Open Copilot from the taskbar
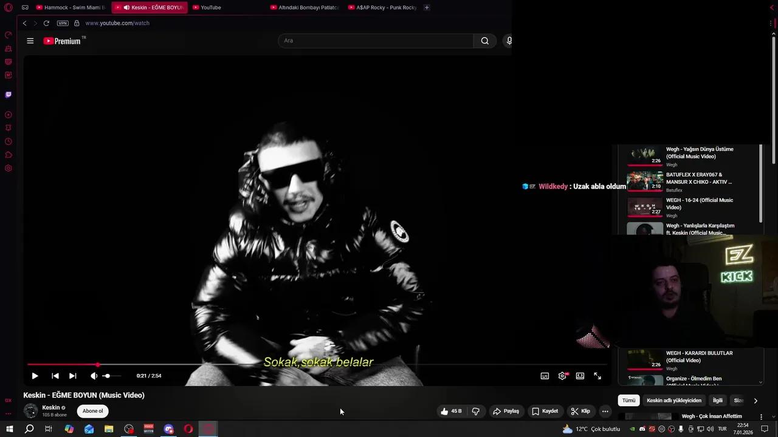The height and width of the screenshot is (437, 778). (x=69, y=429)
